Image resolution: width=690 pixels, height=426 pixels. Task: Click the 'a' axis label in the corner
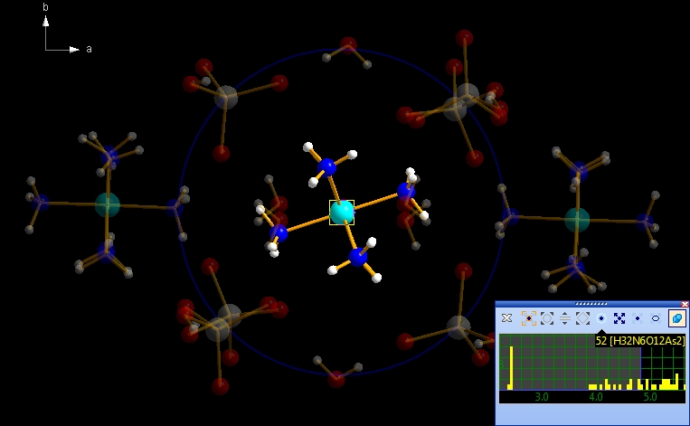89,49
